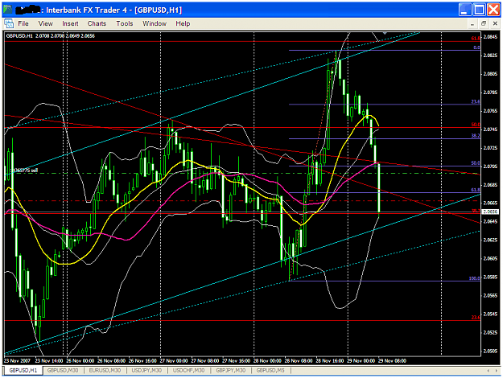Click the 27 Nov 00:00 time label
This screenshot has width=503, height=378.
coord(174,360)
